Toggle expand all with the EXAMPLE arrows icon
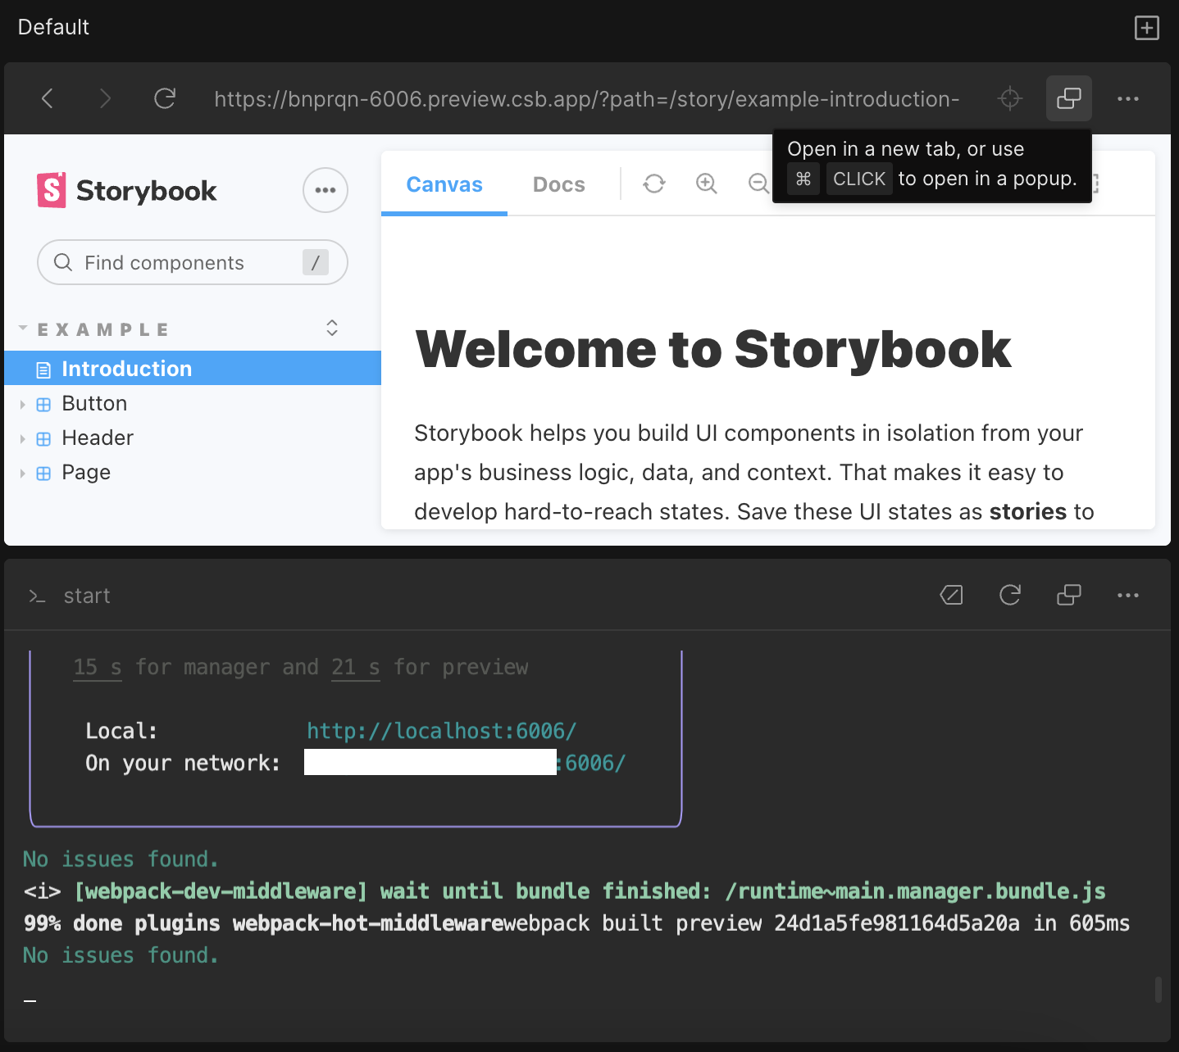The height and width of the screenshot is (1052, 1179). (x=332, y=328)
